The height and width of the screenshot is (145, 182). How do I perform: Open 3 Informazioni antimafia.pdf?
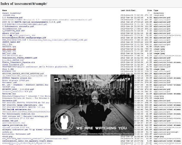pos(18,26)
